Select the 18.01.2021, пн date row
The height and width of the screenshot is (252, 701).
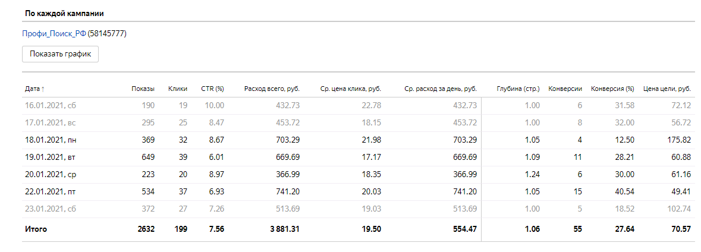point(51,140)
